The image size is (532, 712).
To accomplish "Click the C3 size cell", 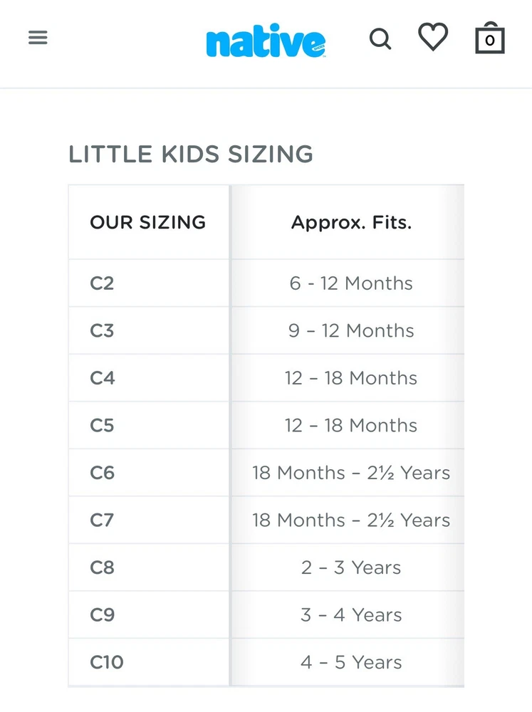I will point(102,331).
